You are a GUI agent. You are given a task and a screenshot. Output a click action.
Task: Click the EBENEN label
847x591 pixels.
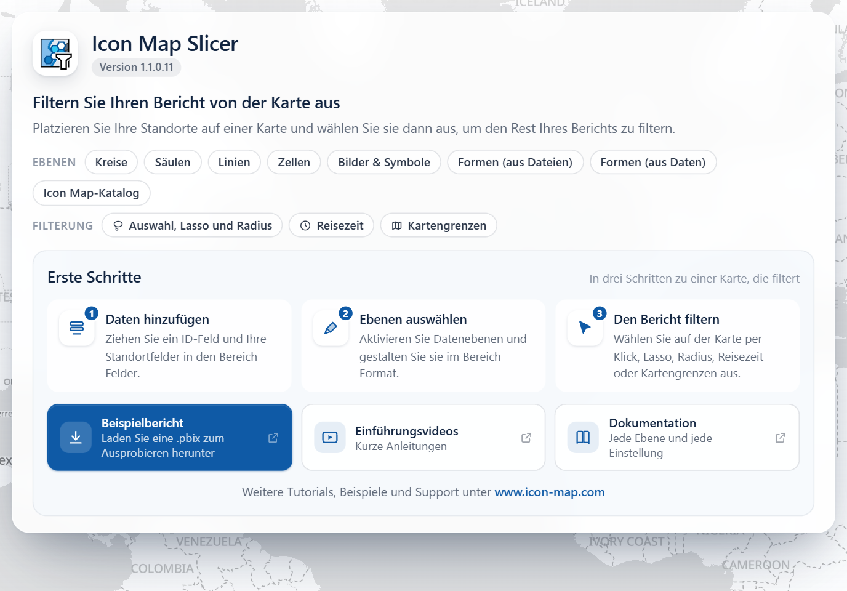(x=54, y=163)
